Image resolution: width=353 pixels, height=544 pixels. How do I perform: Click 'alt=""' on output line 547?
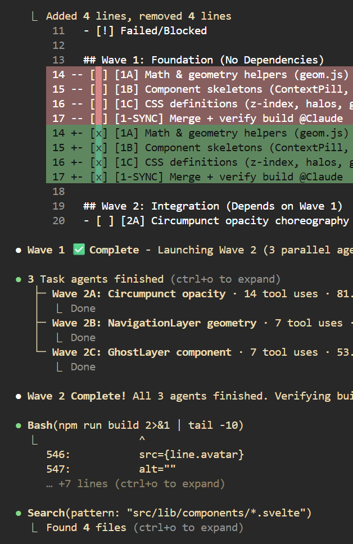coord(157,469)
